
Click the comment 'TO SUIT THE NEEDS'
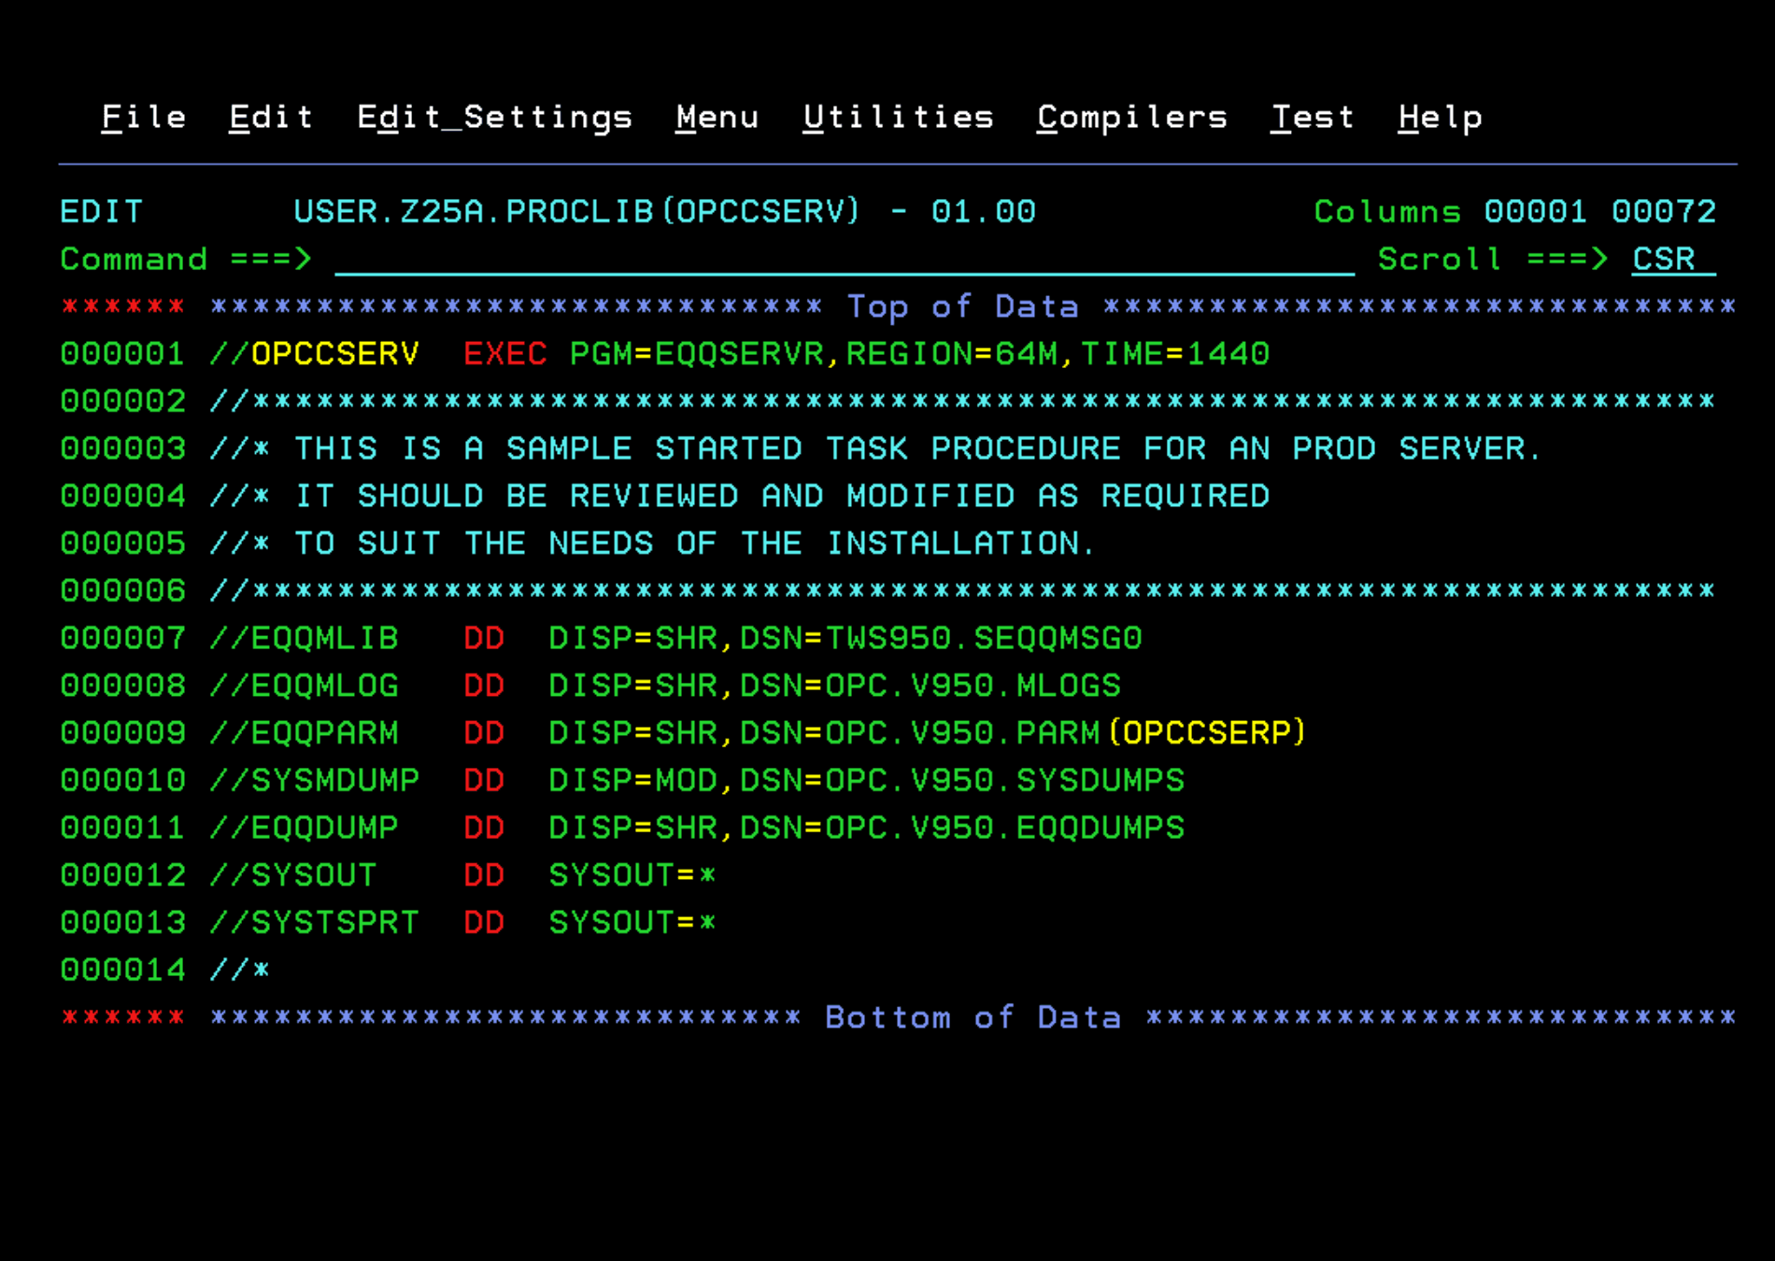coord(474,544)
